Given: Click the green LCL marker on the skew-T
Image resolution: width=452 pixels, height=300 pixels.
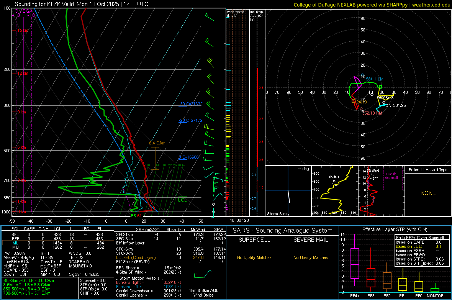Looking at the screenshot, I should pos(182,200).
